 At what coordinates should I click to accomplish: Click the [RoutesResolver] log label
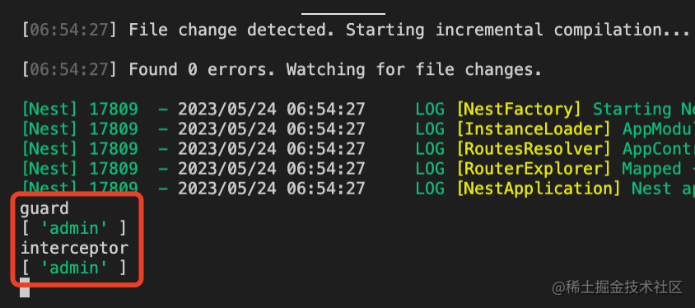[535, 149]
